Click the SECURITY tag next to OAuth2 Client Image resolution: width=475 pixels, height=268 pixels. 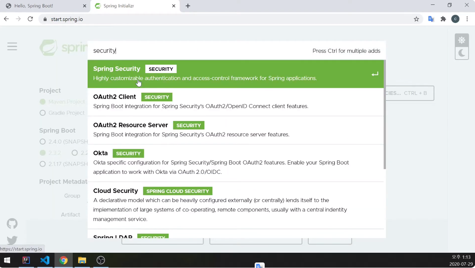[x=157, y=97]
